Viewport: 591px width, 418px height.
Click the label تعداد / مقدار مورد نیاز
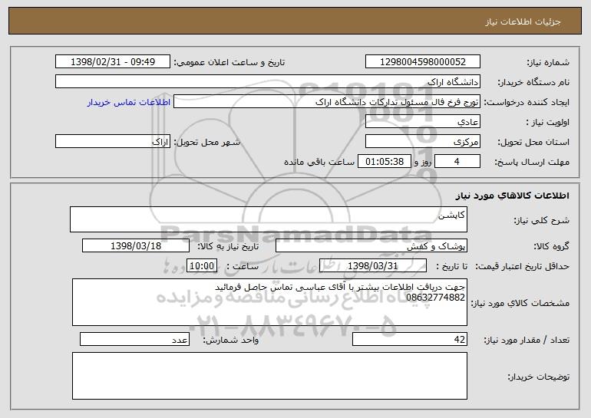pyautogui.click(x=527, y=340)
